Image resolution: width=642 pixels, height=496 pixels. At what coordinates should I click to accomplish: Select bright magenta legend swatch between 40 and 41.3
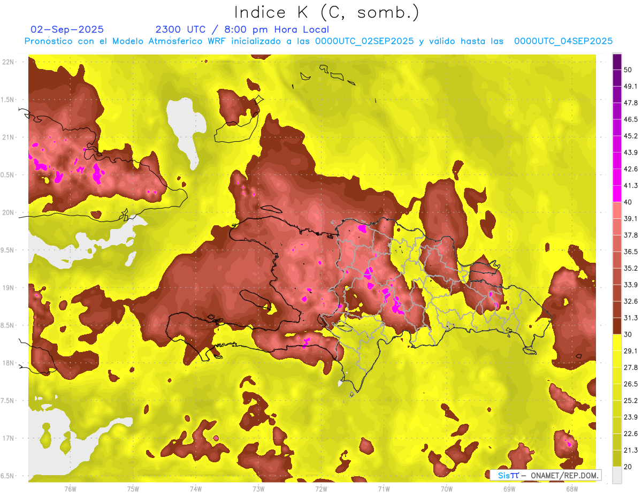click(x=617, y=194)
